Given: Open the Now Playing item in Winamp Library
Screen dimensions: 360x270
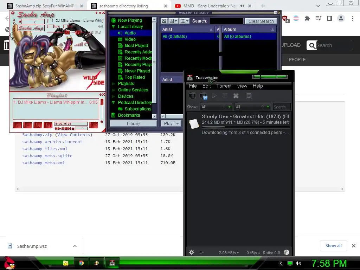Looking at the screenshot, I should (130, 20).
